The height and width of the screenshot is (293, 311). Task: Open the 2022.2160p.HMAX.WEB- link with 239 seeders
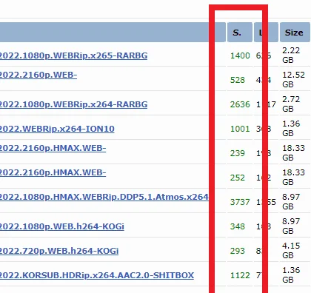pyautogui.click(x=53, y=148)
